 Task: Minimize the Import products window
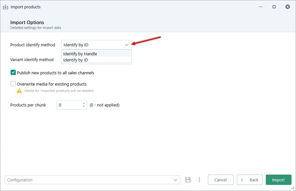[x=261, y=7]
